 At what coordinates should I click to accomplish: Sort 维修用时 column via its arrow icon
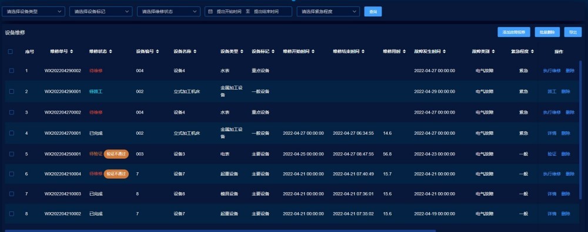(x=405, y=52)
